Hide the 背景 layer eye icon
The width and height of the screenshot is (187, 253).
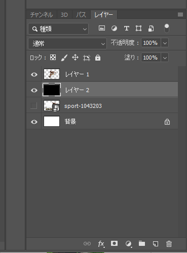pos(34,122)
